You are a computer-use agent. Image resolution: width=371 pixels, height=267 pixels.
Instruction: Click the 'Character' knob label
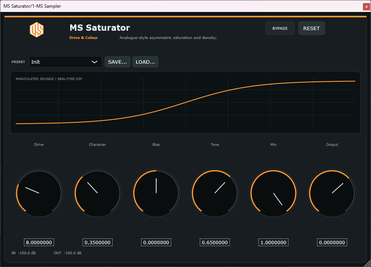tap(98, 145)
